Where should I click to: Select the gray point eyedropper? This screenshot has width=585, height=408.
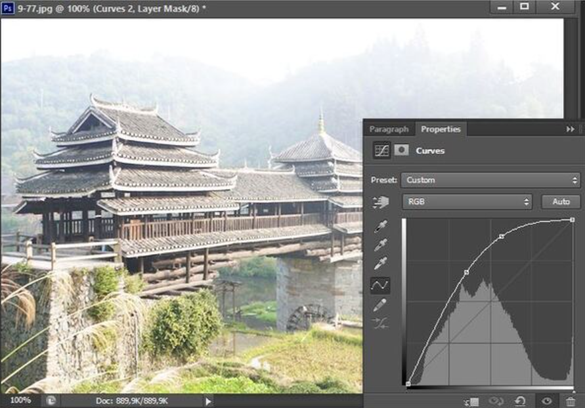coord(380,245)
